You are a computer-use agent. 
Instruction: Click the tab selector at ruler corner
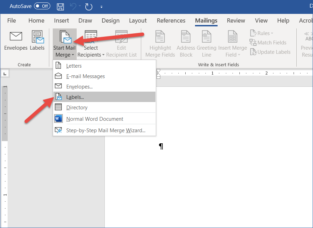5,74
